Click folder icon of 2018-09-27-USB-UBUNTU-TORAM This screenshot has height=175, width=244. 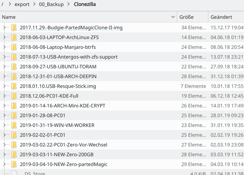pyautogui.click(x=14, y=67)
